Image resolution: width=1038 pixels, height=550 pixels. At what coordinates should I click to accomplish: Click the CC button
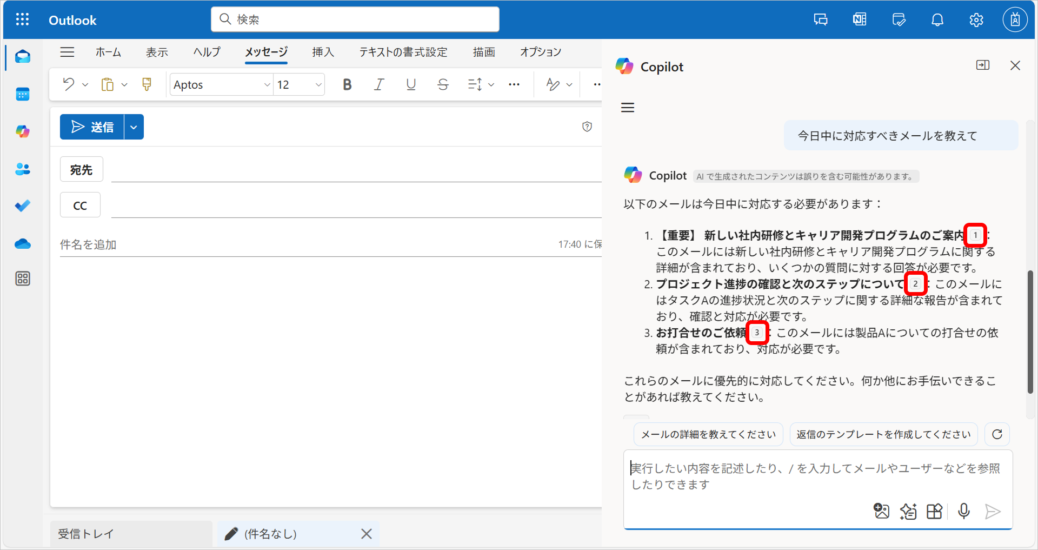pyautogui.click(x=80, y=206)
